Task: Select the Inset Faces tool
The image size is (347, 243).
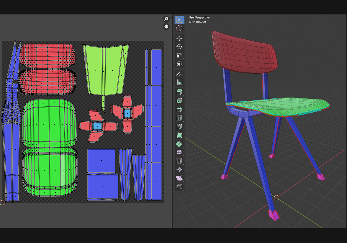Action: pyautogui.click(x=179, y=101)
